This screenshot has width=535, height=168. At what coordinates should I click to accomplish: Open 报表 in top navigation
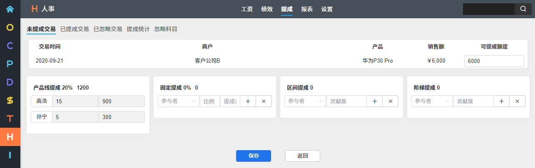point(307,9)
